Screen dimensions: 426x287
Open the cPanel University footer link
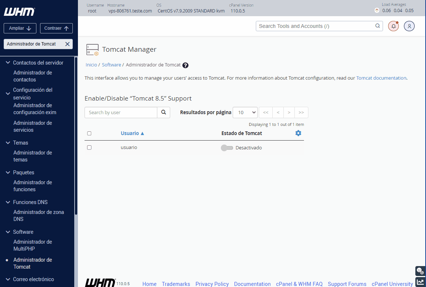pos(392,284)
